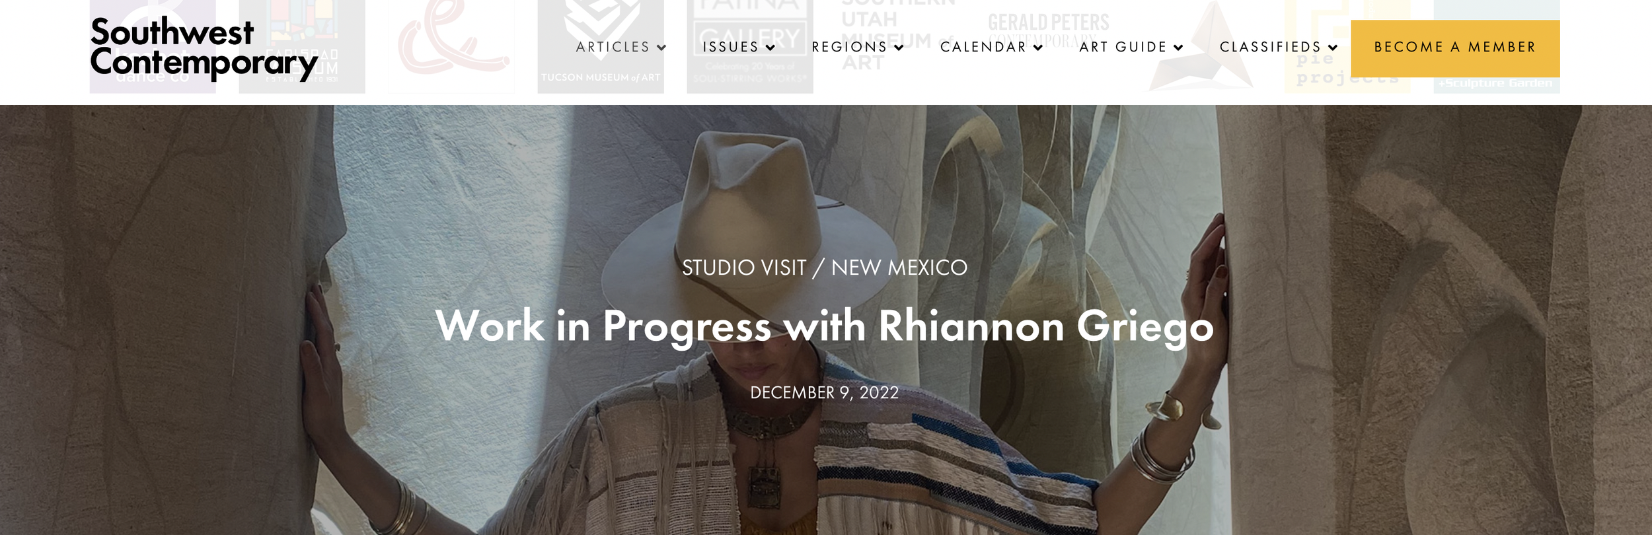Expand the Art Guide chevron arrow
The height and width of the screenshot is (535, 1652).
(x=1178, y=48)
